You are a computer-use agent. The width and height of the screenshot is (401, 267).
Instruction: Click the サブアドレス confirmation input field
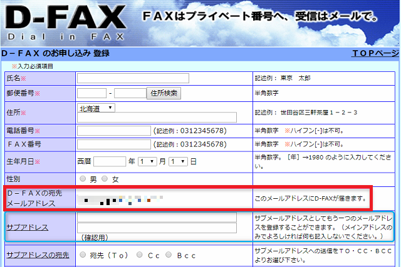[x=157, y=228]
